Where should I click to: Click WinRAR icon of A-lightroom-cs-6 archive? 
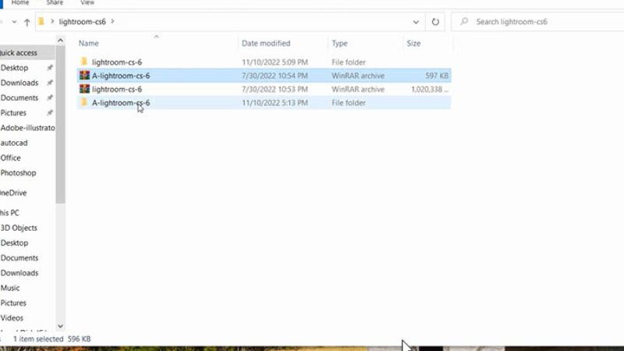coord(84,75)
